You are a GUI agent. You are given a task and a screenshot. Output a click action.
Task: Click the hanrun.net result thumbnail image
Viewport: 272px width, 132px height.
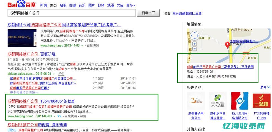pos(22,38)
